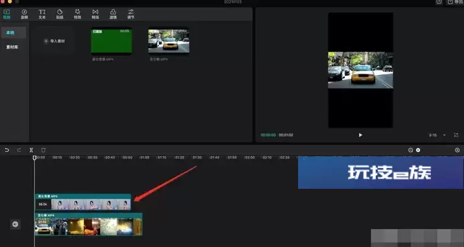Click the 导入素材 import media button
Screen dimensions: 464x247
(54, 41)
